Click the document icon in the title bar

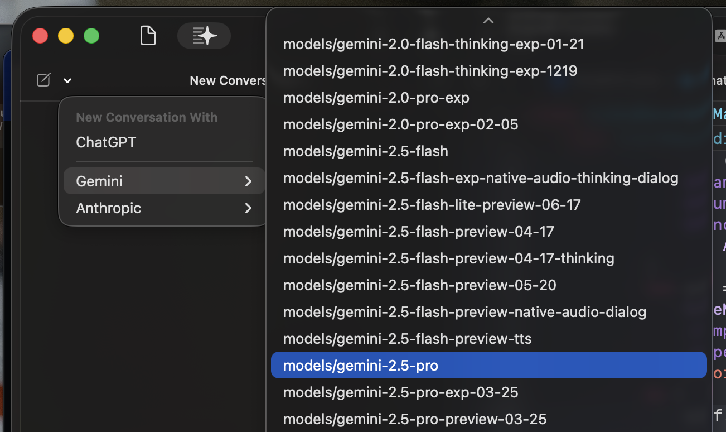click(148, 35)
